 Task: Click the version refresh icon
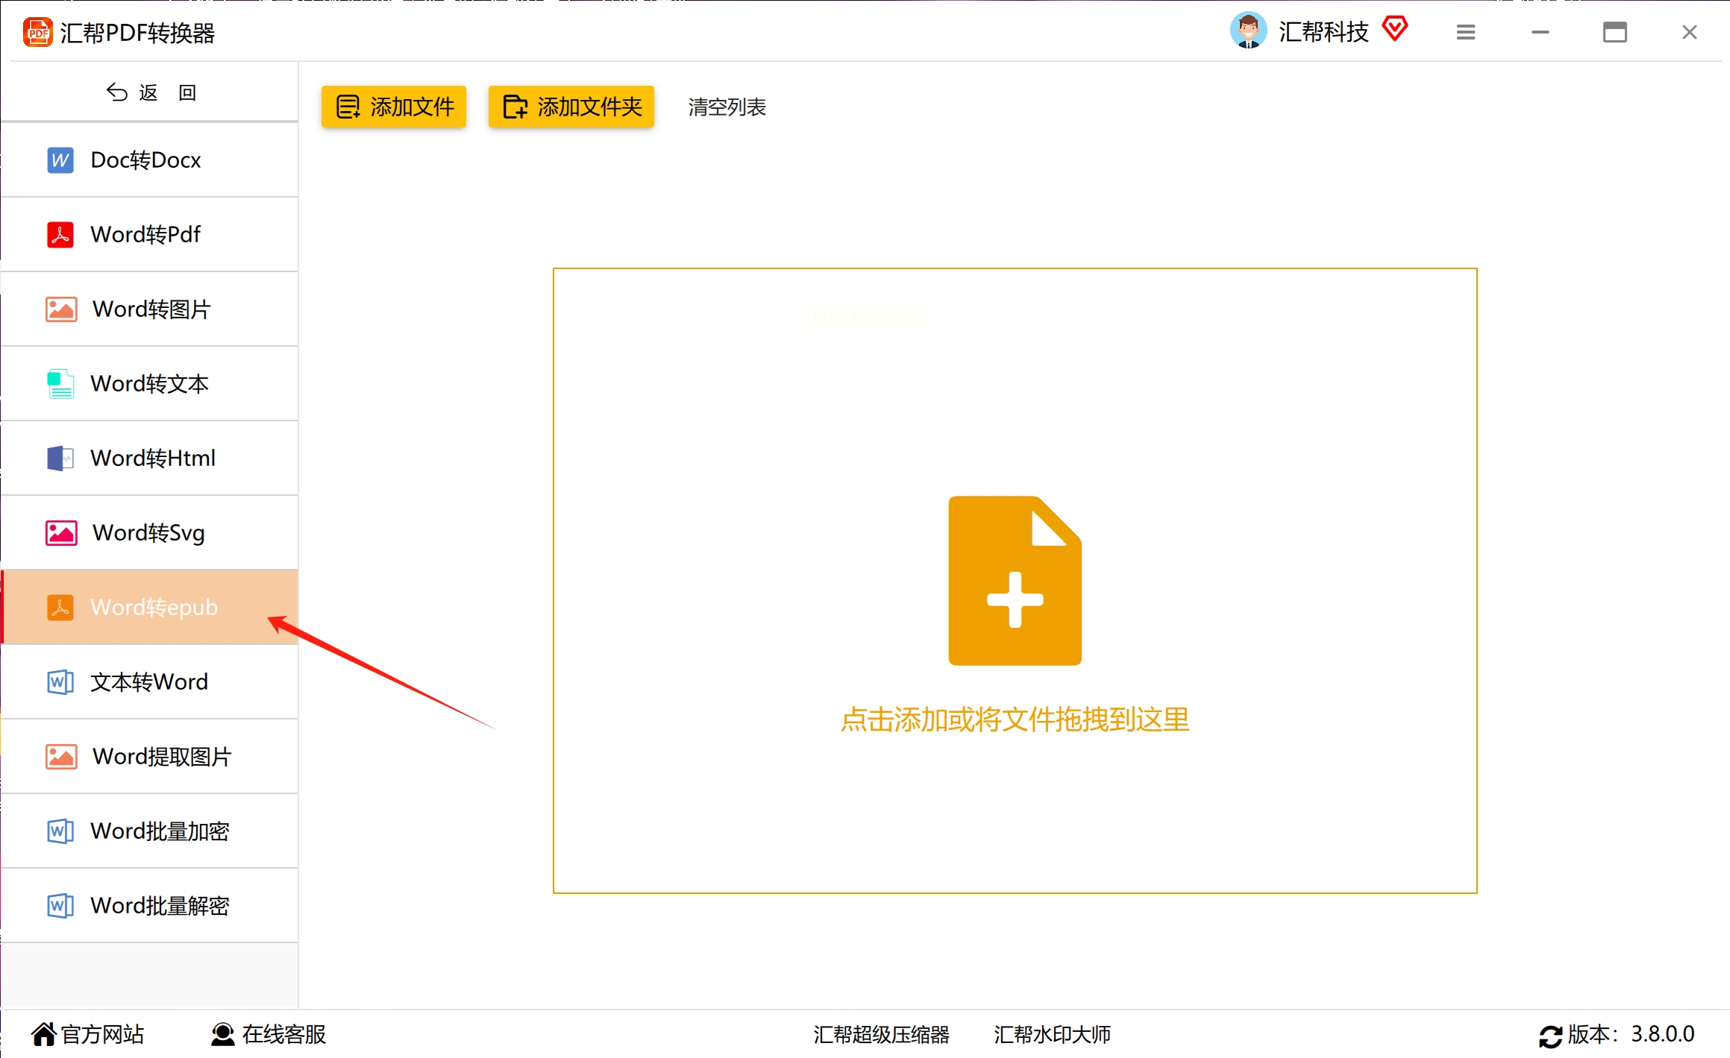(1550, 1035)
